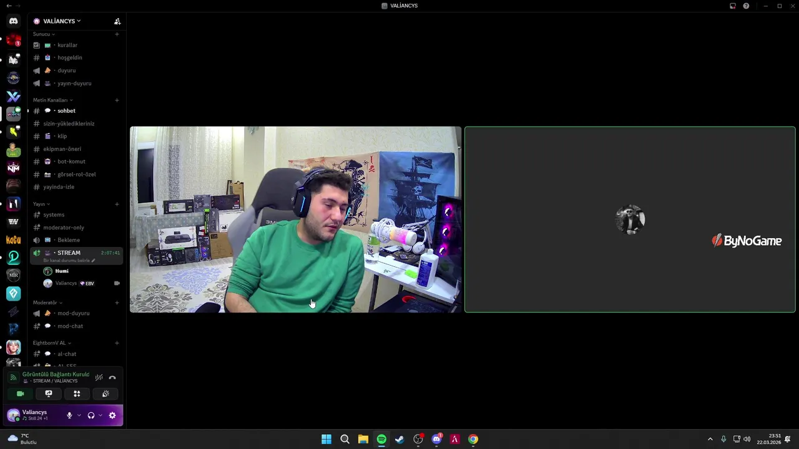The height and width of the screenshot is (449, 799).
Task: Select the blue X server icon
Action: (13, 97)
